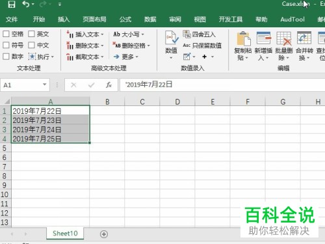Screen dimensions: 325x244
Task: Click the 删除文本 icon
Action: click(70, 46)
